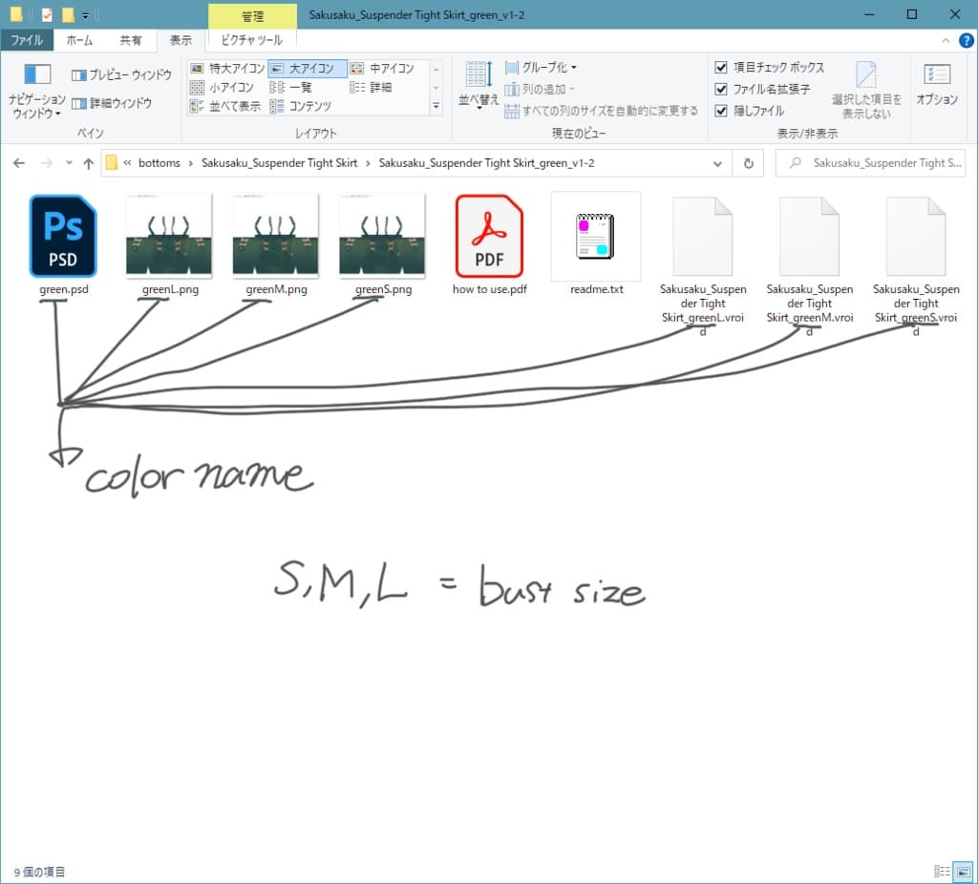The height and width of the screenshot is (884, 978).
Task: Select the Skirt_greenM.vroid file
Action: 810,265
